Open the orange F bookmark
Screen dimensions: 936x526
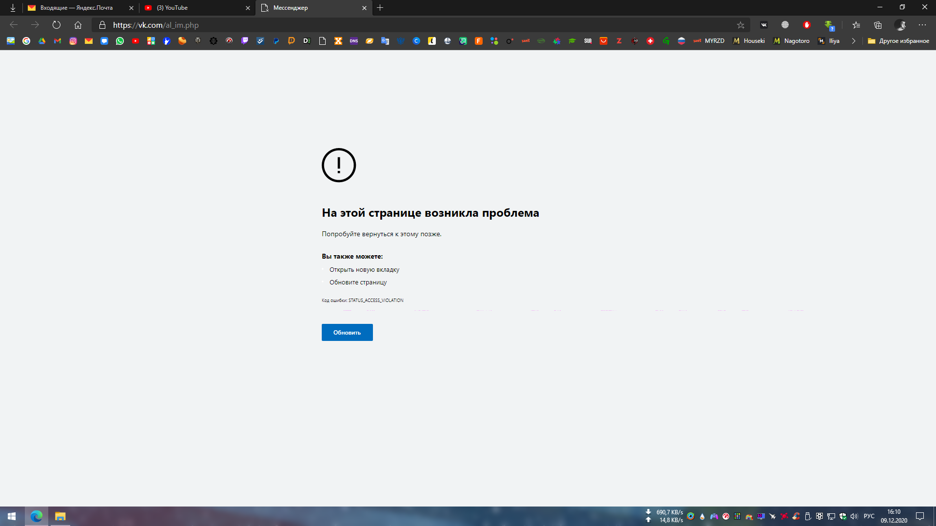coord(479,41)
